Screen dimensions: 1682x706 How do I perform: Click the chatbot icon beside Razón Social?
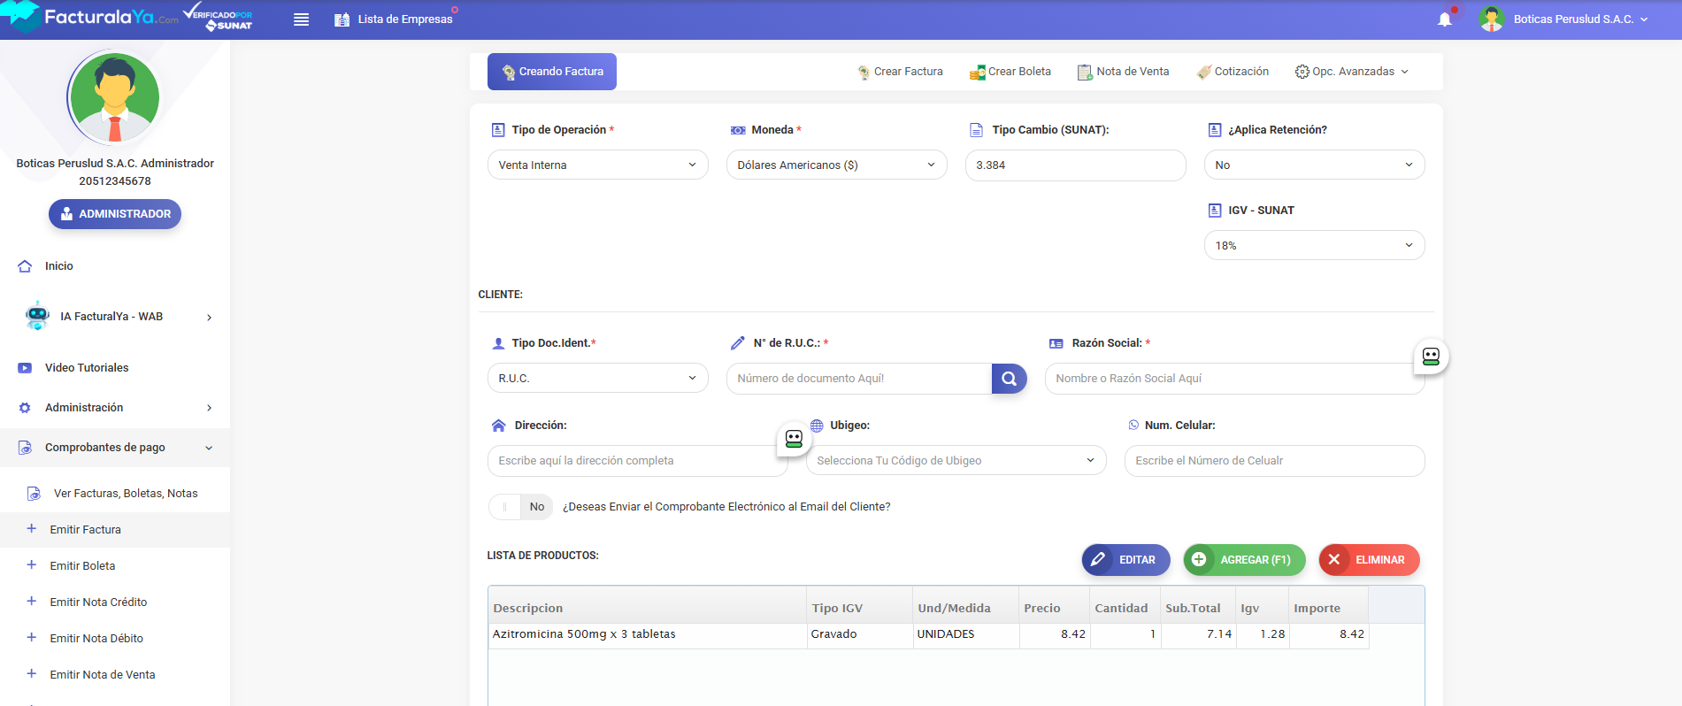pos(1431,357)
